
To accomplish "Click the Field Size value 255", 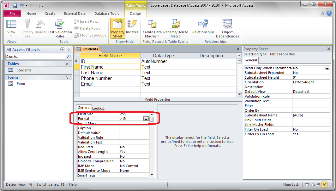I will click(134, 114).
